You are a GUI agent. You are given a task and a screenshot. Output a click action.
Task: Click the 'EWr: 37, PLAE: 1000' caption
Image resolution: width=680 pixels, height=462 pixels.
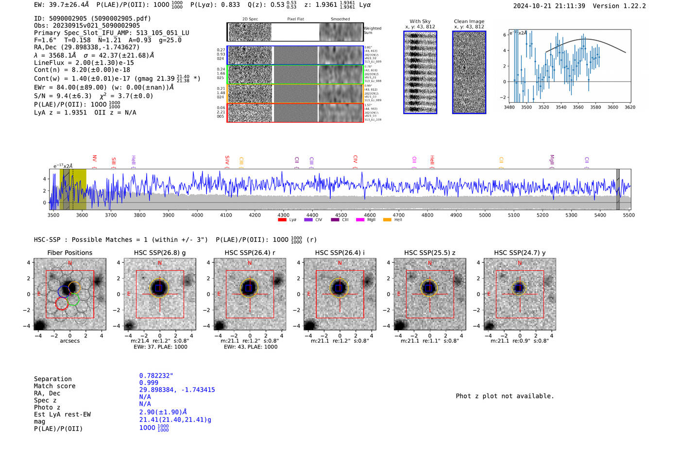[160, 347]
